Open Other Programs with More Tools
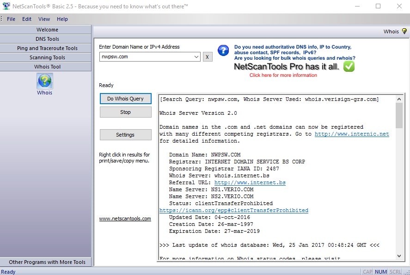410x275 pixels. [46, 262]
